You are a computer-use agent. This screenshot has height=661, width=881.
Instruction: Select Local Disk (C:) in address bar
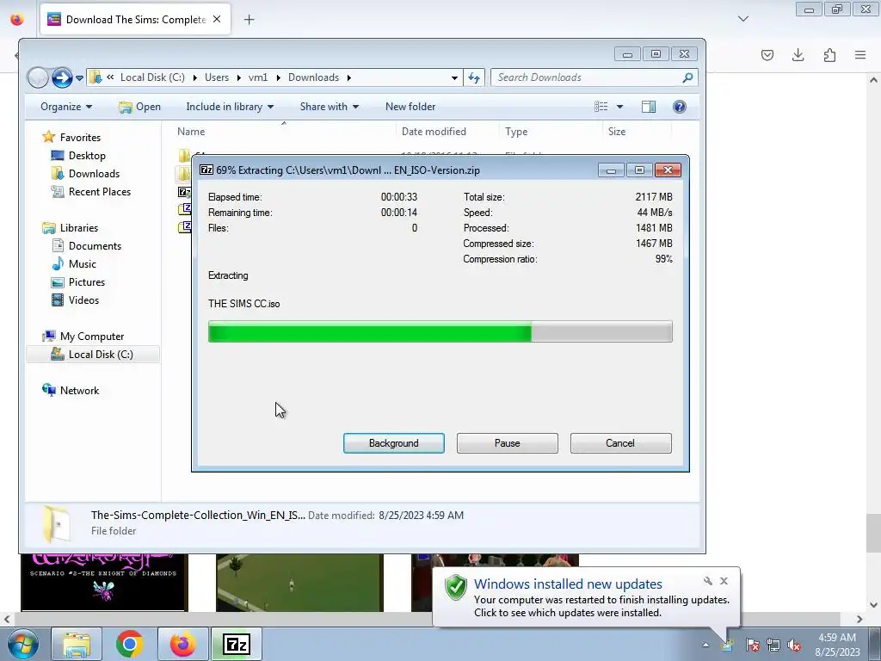pyautogui.click(x=152, y=77)
